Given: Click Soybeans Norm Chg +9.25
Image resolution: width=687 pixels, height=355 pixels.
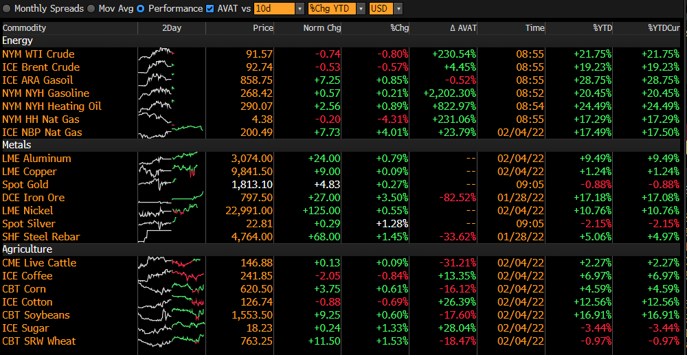Looking at the screenshot, I should (327, 315).
